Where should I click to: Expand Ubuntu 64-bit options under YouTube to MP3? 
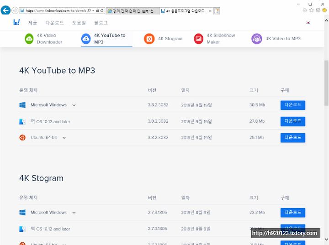64,138
